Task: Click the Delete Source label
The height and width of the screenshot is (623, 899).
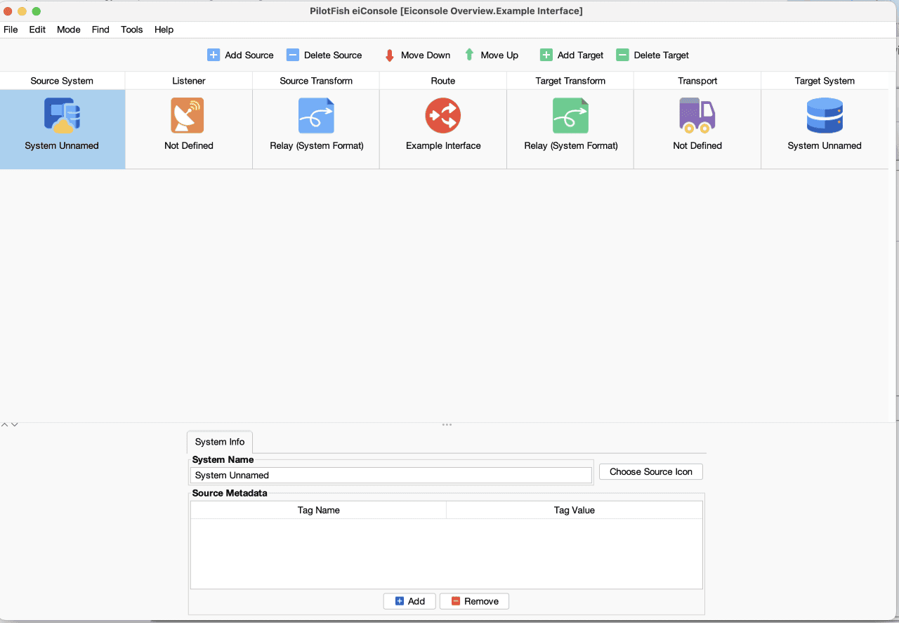Action: tap(333, 55)
